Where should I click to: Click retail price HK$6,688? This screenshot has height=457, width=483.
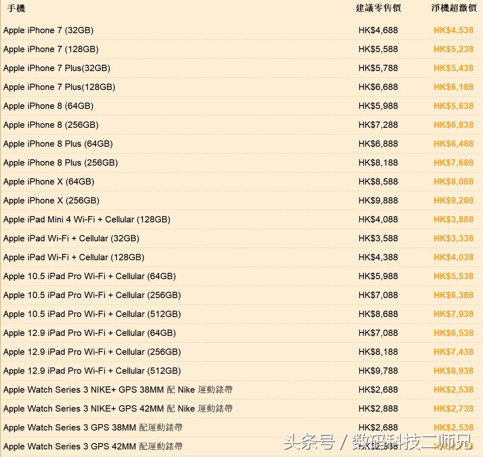click(378, 87)
